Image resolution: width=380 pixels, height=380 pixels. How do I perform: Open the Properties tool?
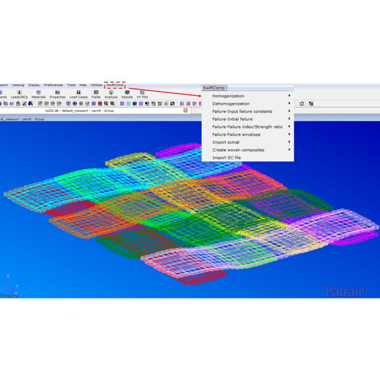click(x=58, y=94)
